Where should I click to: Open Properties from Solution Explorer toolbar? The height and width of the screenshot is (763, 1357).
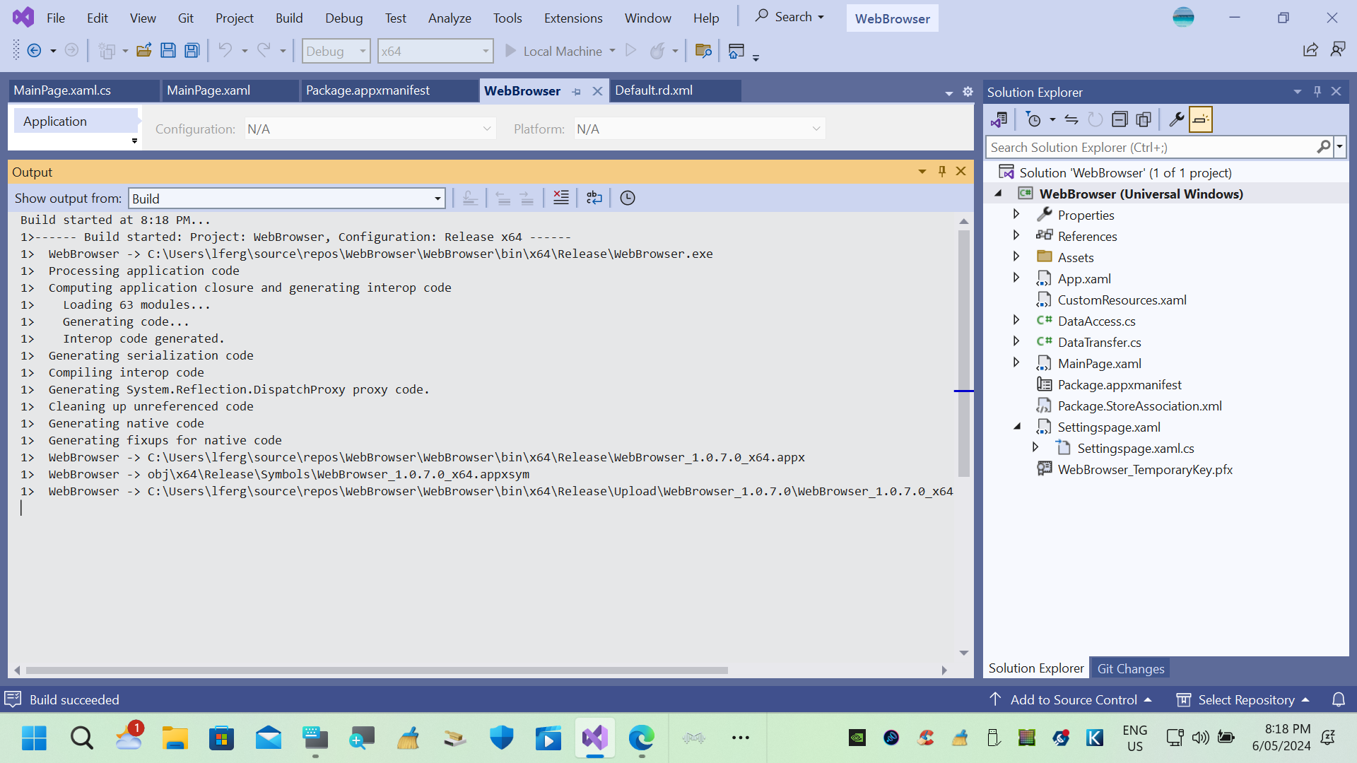click(x=1175, y=119)
